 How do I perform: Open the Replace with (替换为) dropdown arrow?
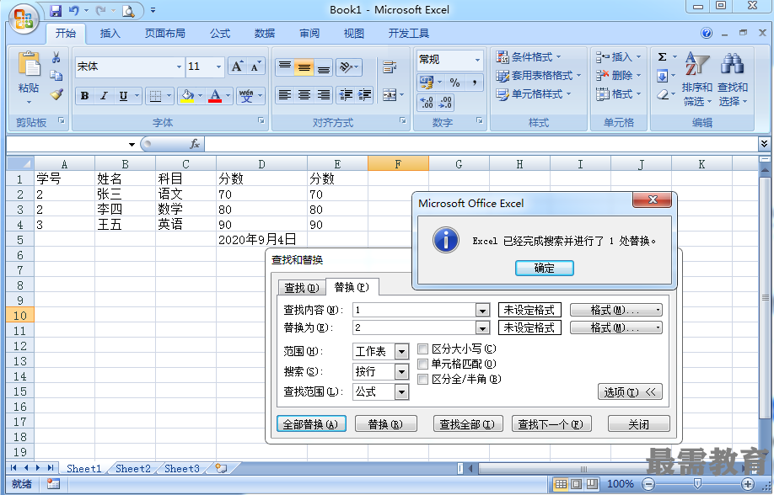click(482, 327)
